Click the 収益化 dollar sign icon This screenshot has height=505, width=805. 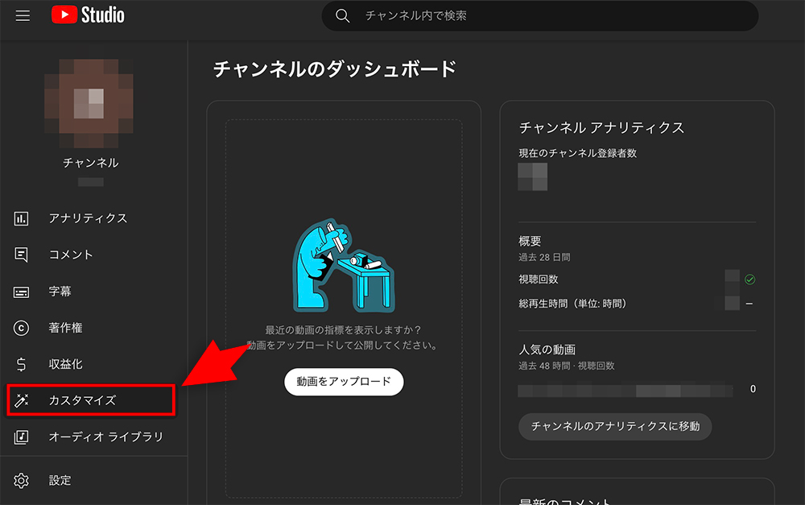coord(21,364)
